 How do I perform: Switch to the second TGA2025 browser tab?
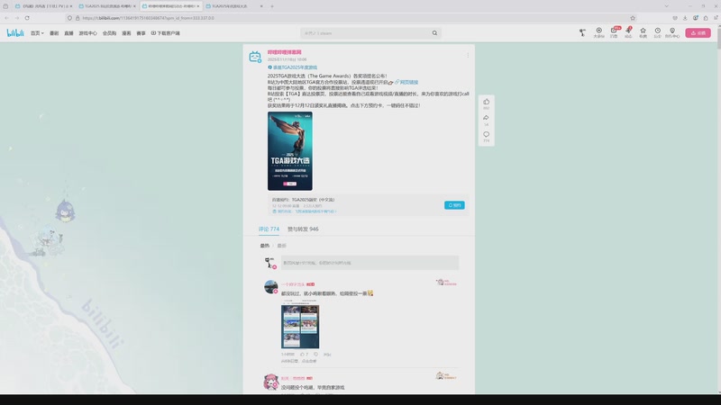point(107,6)
